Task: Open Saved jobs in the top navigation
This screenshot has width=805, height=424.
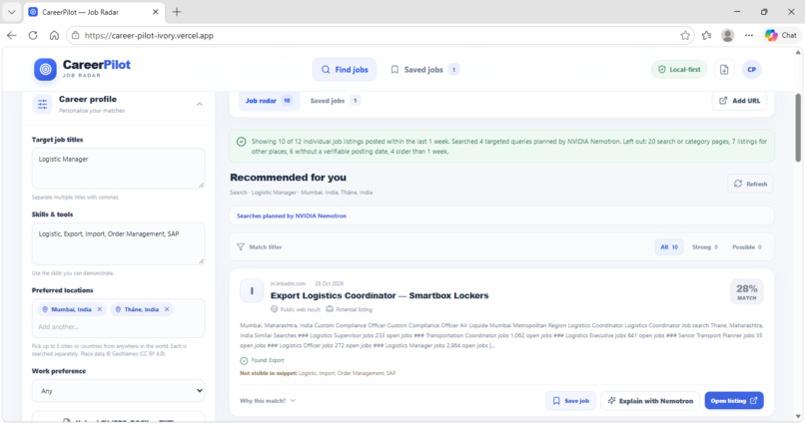Action: tap(424, 70)
